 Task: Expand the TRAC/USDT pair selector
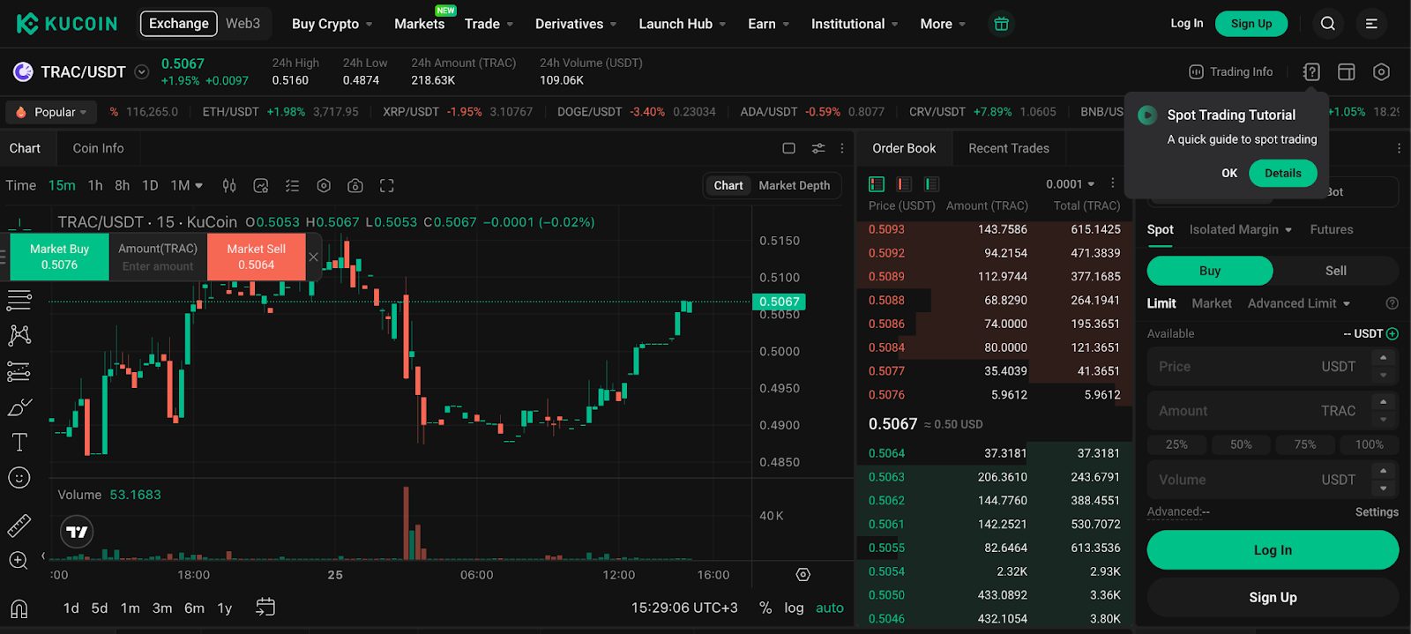141,72
